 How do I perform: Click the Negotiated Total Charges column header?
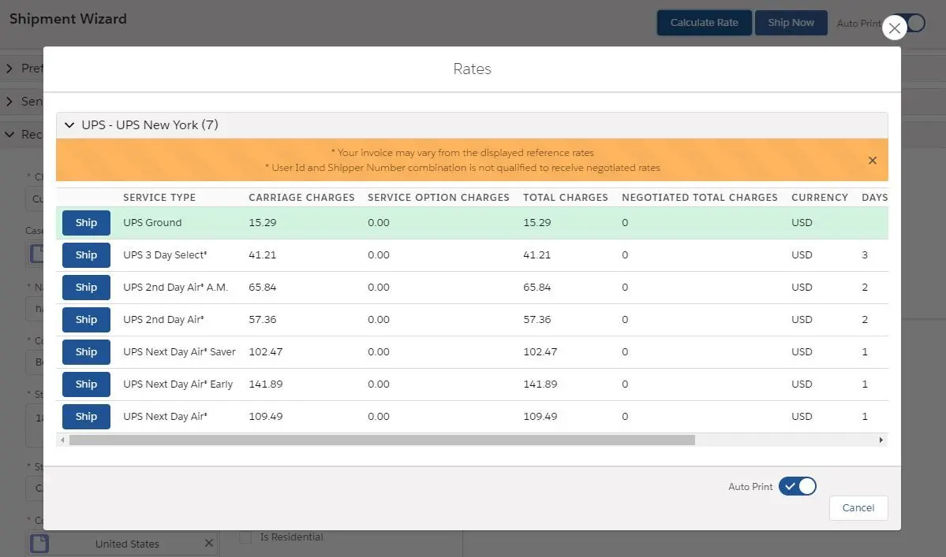coord(700,198)
